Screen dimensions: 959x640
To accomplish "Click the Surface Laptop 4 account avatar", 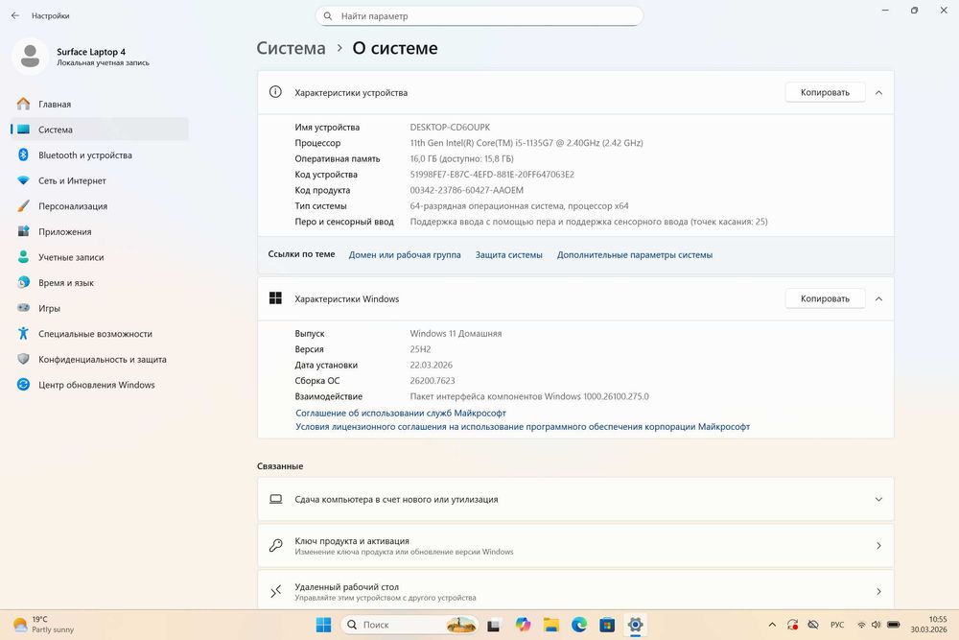I will [x=30, y=57].
